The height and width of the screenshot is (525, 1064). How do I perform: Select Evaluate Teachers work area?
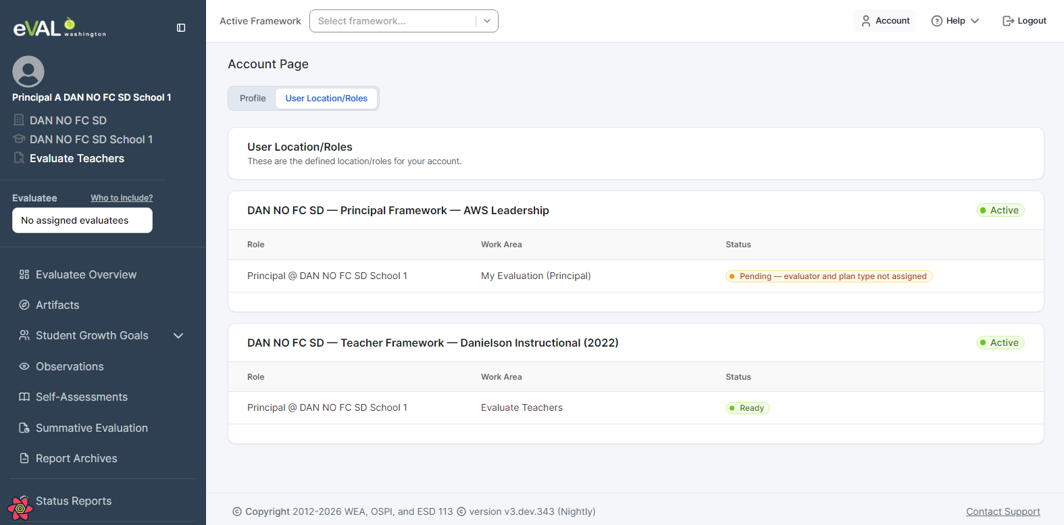[x=77, y=158]
